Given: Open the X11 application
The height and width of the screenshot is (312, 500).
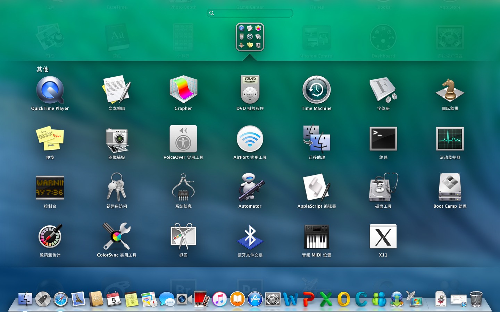Looking at the screenshot, I should click(x=383, y=237).
